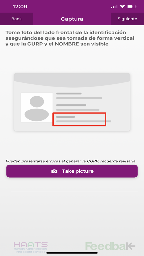
Task: Click the CURP errors warning note
Action: pos(71,161)
